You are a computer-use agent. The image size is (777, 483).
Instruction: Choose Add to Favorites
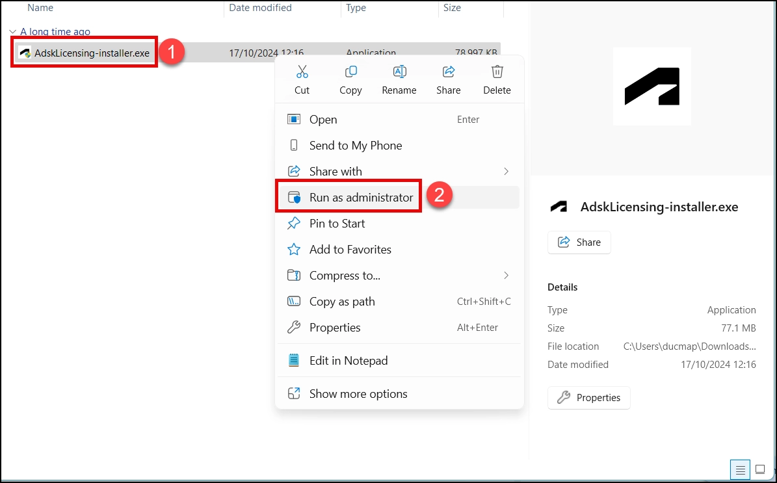(399, 250)
